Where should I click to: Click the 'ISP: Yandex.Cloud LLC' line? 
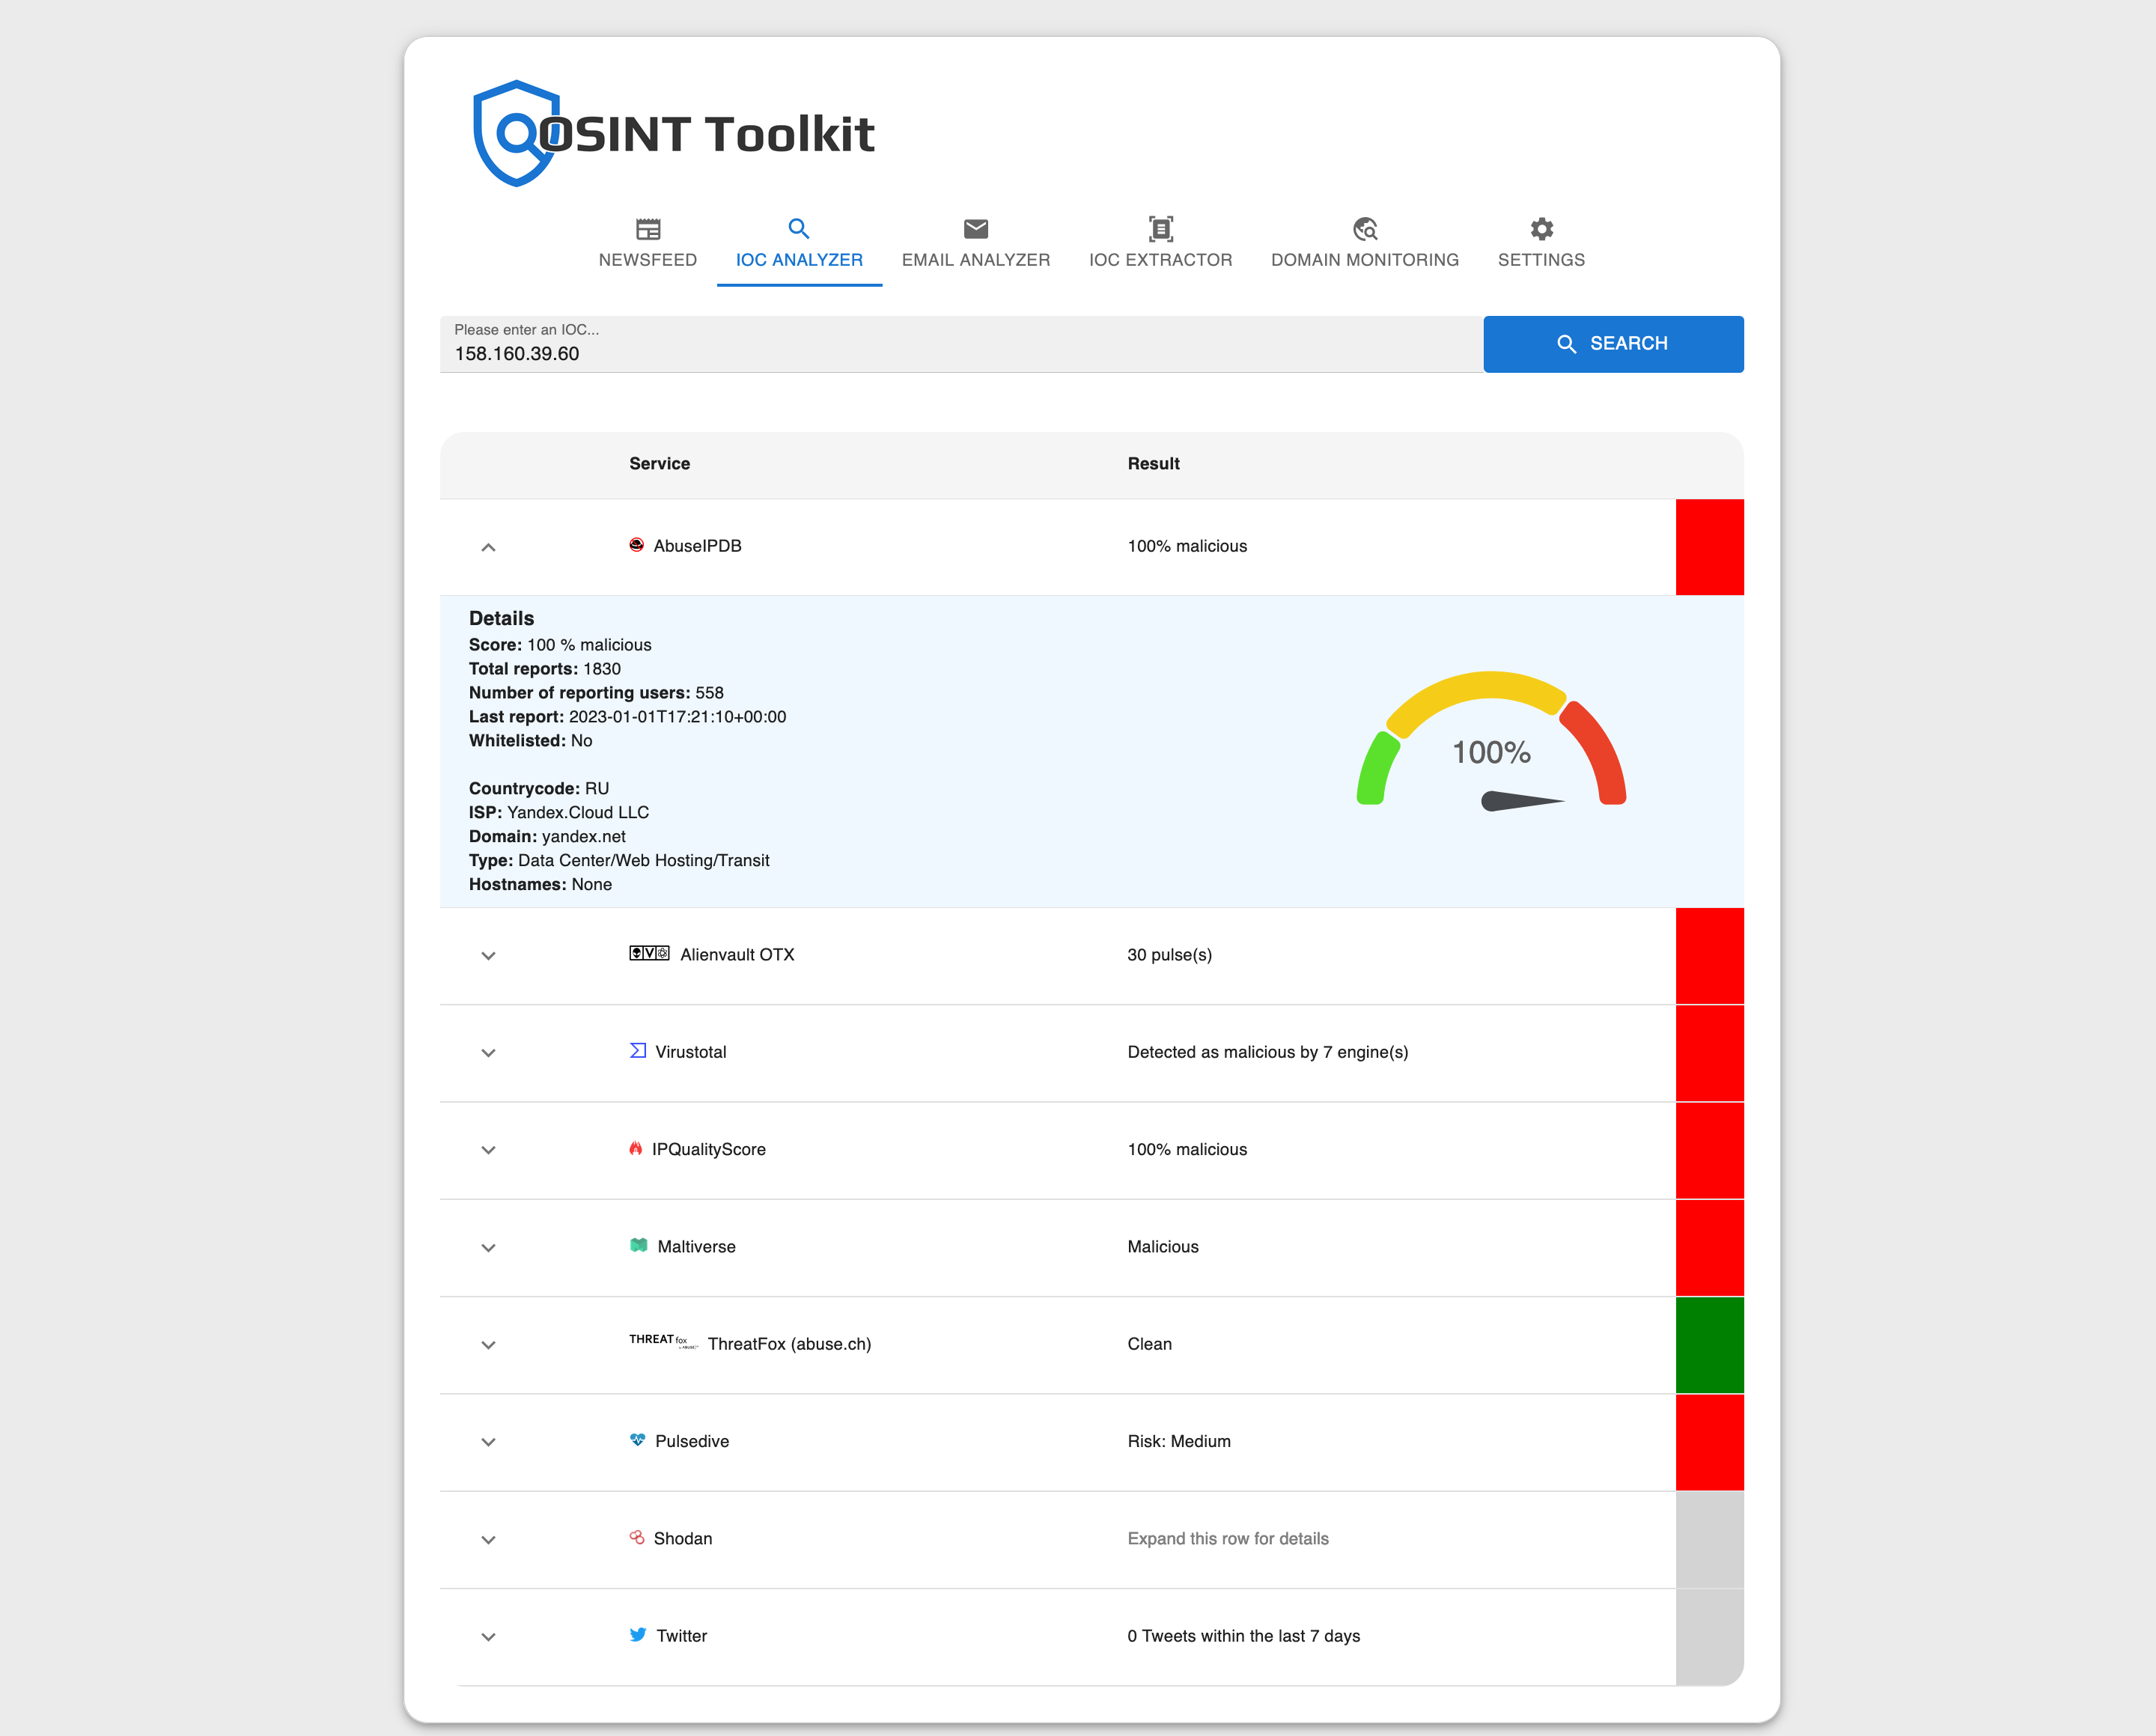coord(558,813)
